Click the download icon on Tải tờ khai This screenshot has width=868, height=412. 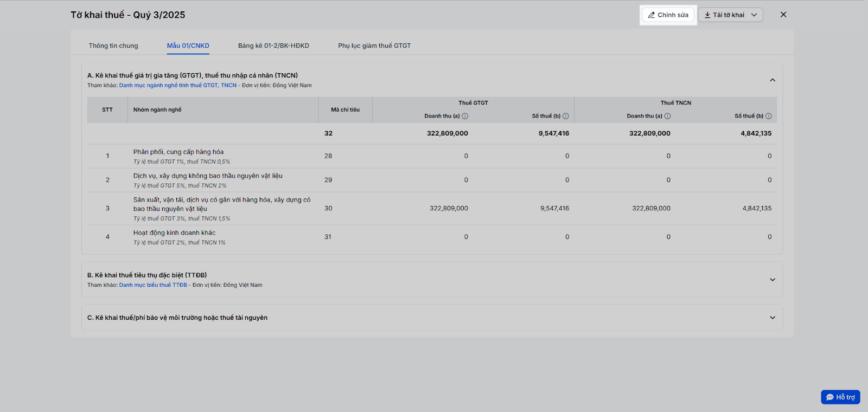(707, 15)
